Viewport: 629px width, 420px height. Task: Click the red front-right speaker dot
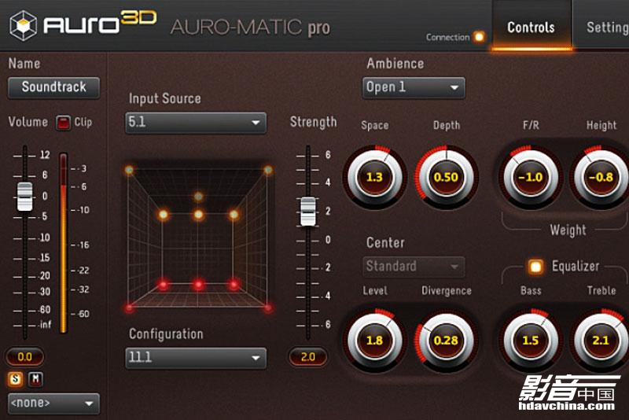(x=234, y=285)
